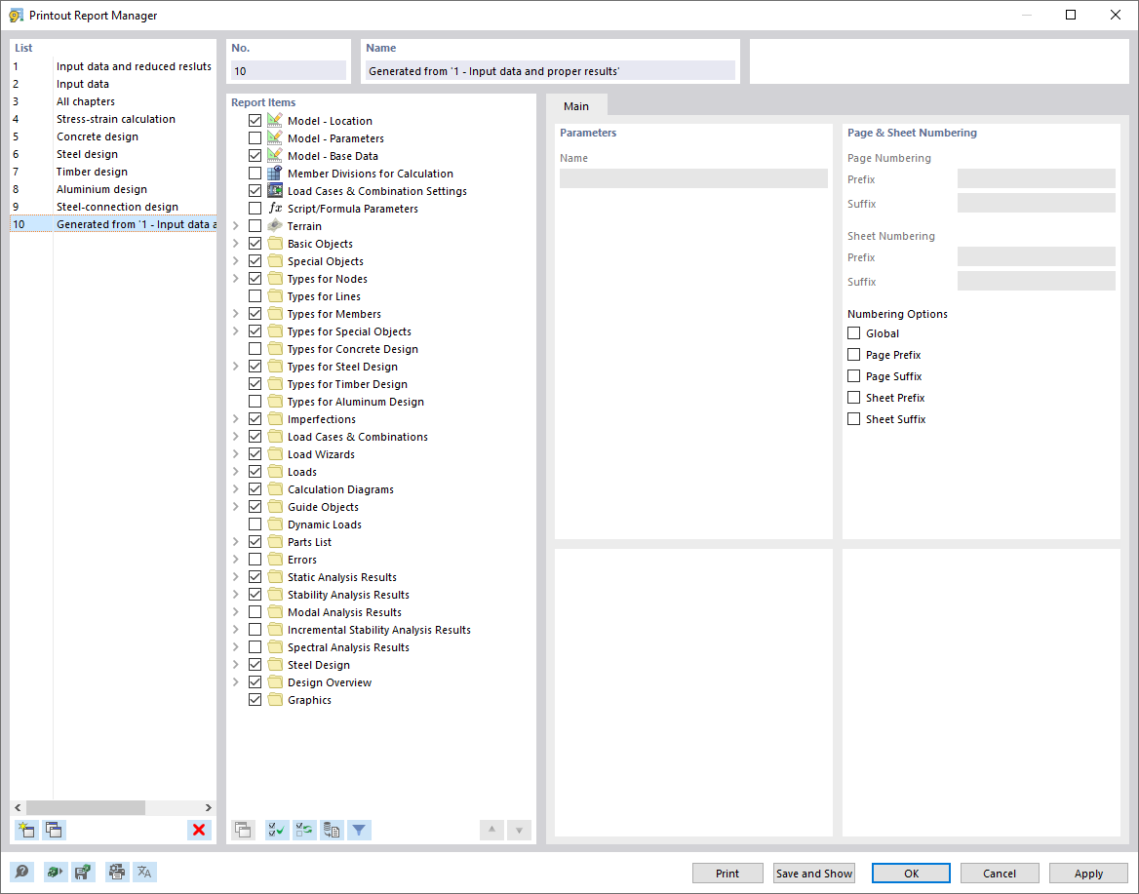Click the report Name input field

pos(550,71)
